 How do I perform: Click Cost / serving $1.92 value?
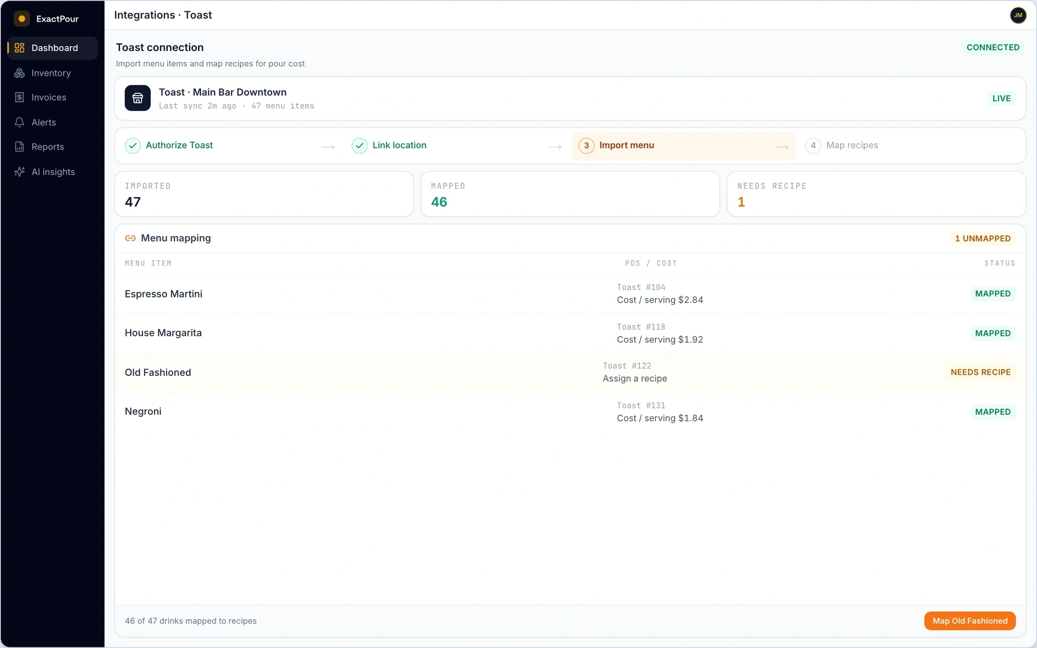660,340
